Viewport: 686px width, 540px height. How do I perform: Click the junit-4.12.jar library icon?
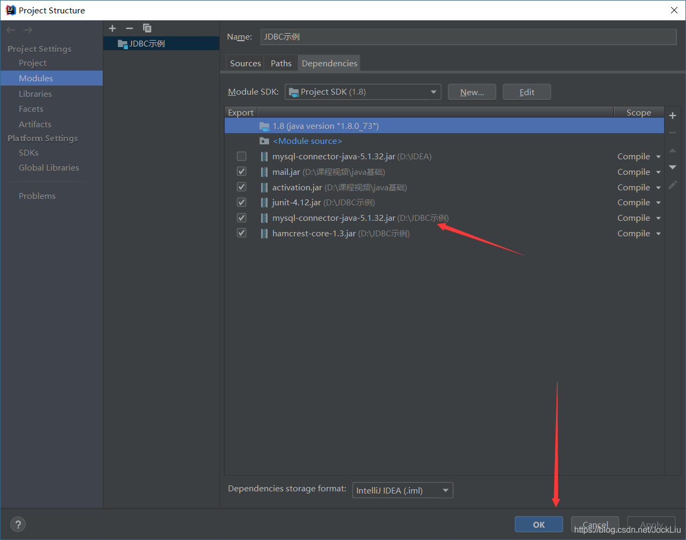(264, 203)
